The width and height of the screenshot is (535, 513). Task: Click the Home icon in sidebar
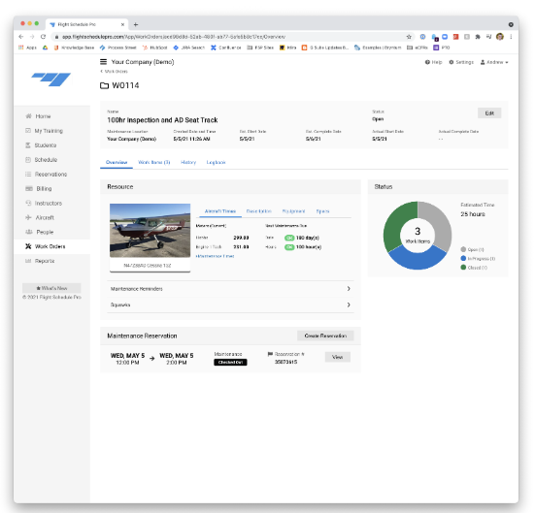pyautogui.click(x=29, y=116)
